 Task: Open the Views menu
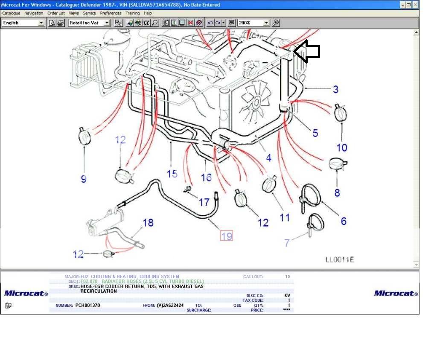[x=74, y=13]
